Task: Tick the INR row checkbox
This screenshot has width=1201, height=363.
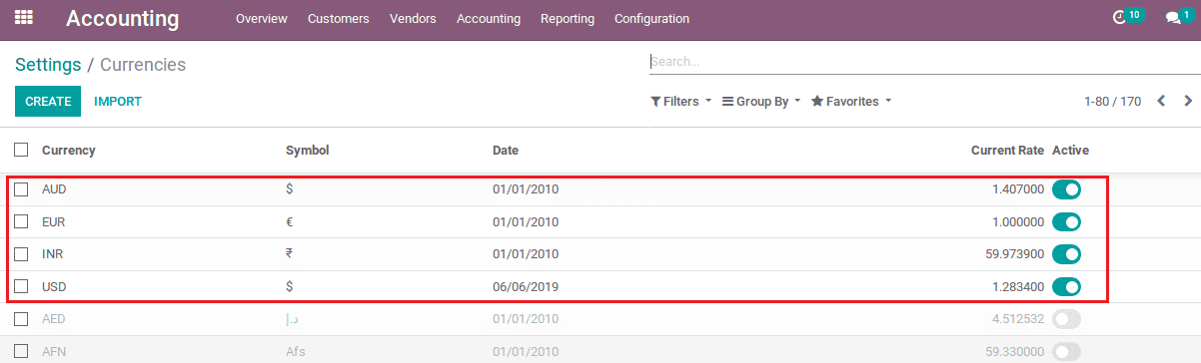Action: [x=21, y=254]
